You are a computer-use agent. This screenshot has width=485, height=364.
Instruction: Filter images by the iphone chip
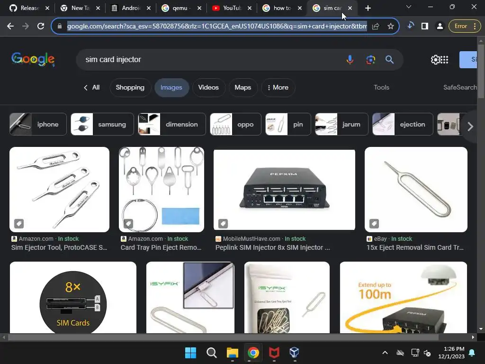click(x=38, y=125)
